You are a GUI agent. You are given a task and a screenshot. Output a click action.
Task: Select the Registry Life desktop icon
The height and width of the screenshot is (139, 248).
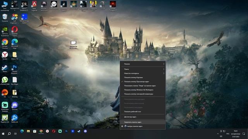5,119
